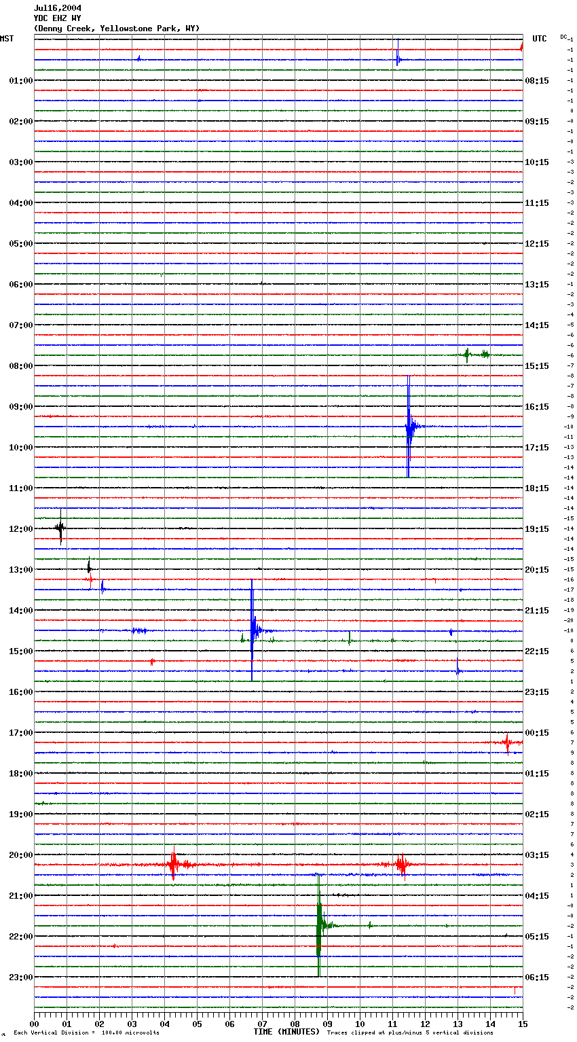Select the 01:00 MST hour label
The height and width of the screenshot is (1042, 577).
click(x=20, y=81)
